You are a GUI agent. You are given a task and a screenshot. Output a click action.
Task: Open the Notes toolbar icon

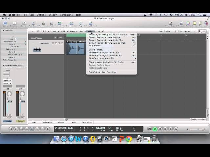pos(194,24)
